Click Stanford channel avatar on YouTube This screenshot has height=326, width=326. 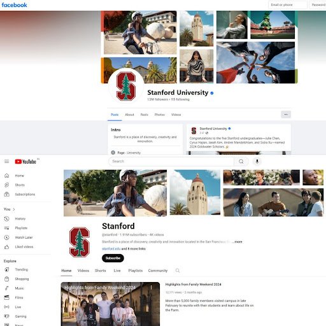tap(80, 242)
